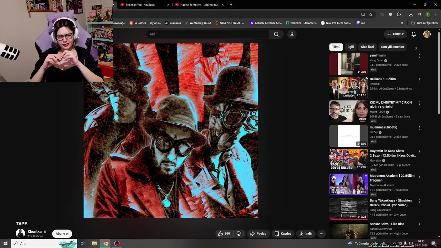Image resolution: width=441 pixels, height=248 pixels.
Task: Click the shield extension icon in toolbar
Action: click(x=390, y=14)
